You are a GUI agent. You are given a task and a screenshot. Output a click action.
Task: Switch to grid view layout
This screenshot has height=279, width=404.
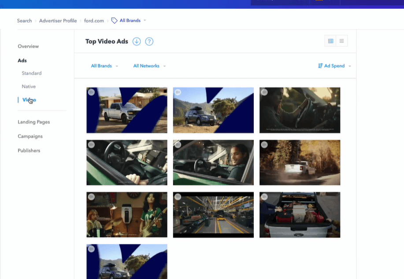pyautogui.click(x=331, y=41)
